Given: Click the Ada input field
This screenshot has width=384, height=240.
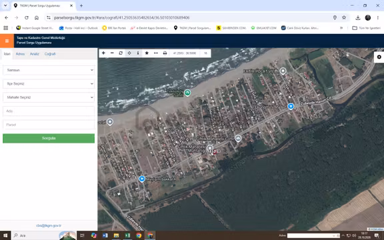Looking at the screenshot, I should [49, 111].
